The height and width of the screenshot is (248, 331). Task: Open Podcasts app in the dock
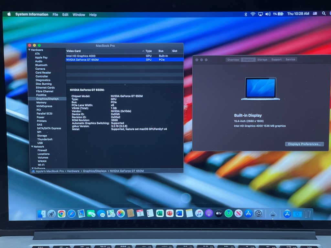click(x=209, y=213)
